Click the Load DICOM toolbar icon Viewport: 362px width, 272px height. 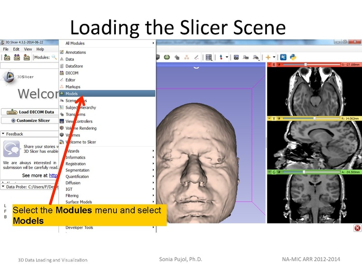(x=17, y=57)
